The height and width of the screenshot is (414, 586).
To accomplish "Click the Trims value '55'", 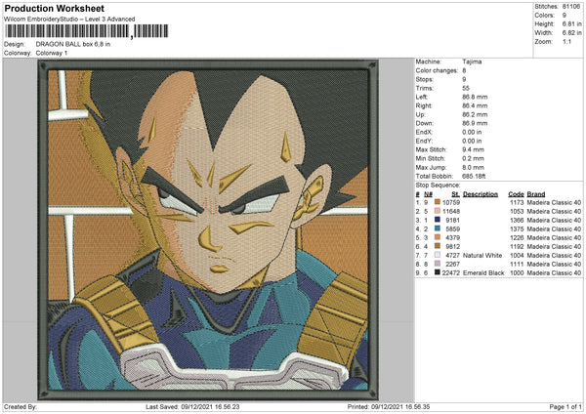I will 466,88.
